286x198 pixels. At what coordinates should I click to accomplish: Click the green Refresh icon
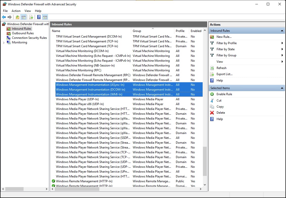click(212, 68)
